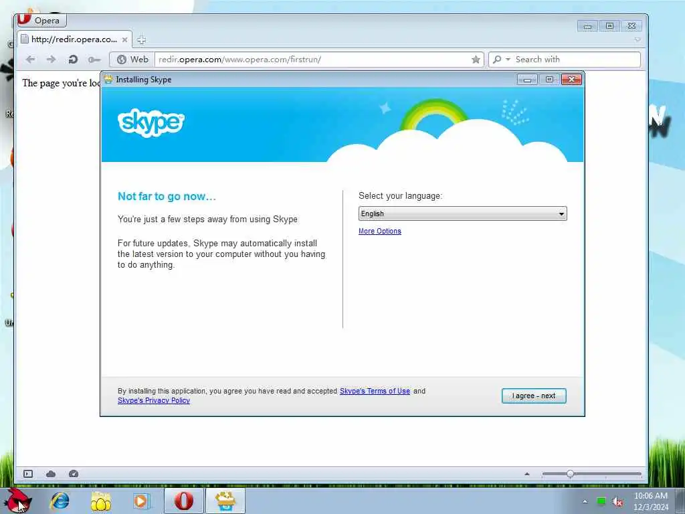The width and height of the screenshot is (685, 514).
Task: Click the Web globe badge in address bar
Action: tap(132, 60)
